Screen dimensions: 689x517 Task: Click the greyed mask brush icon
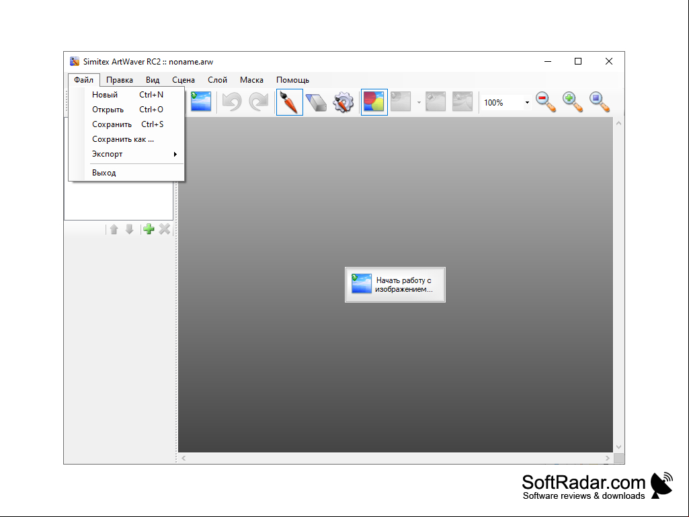pyautogui.click(x=401, y=102)
